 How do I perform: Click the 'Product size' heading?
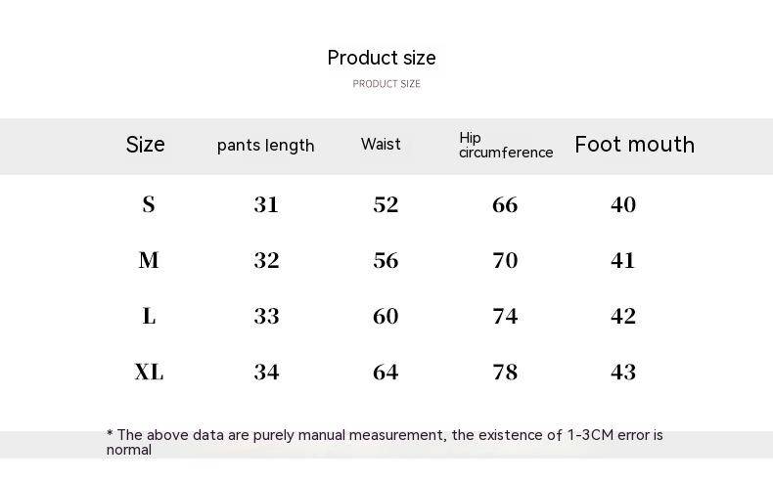pyautogui.click(x=382, y=58)
